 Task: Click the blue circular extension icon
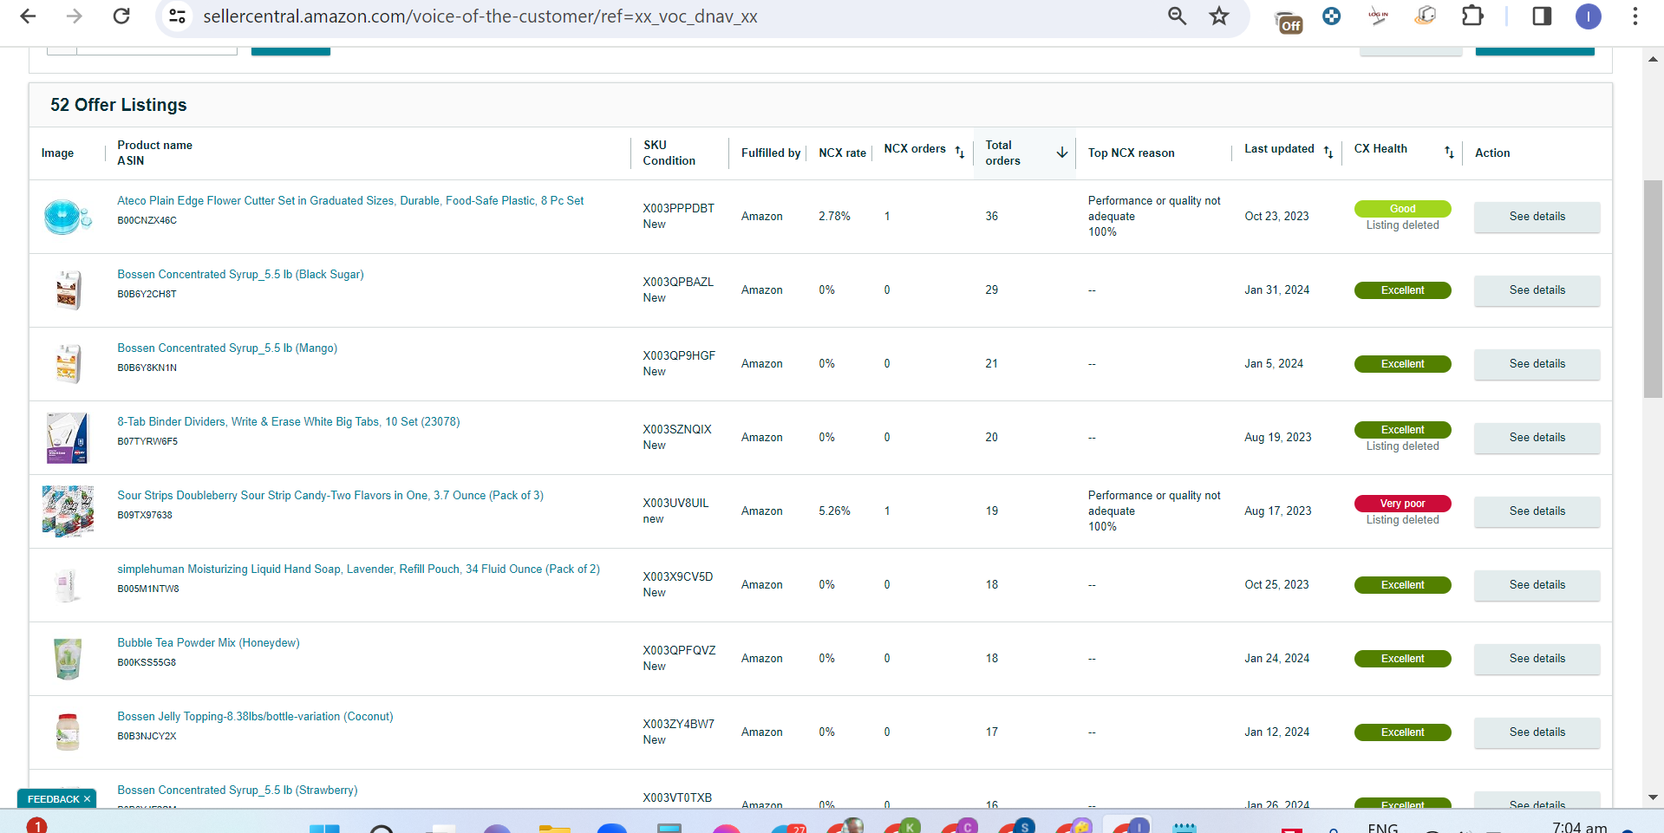click(1331, 16)
